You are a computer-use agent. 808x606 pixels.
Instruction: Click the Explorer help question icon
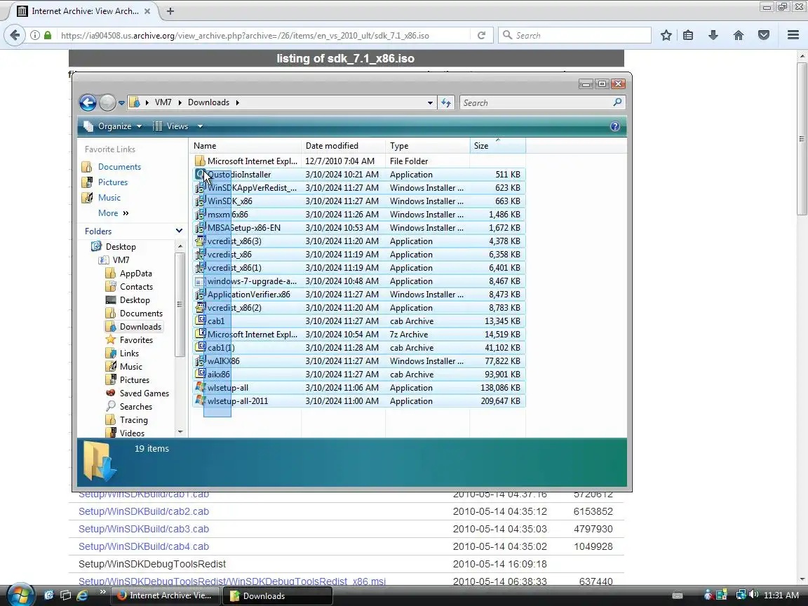click(614, 126)
